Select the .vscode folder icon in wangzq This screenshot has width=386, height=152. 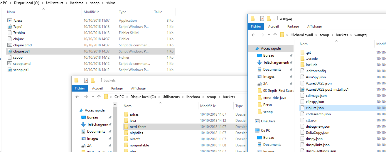click(x=303, y=59)
